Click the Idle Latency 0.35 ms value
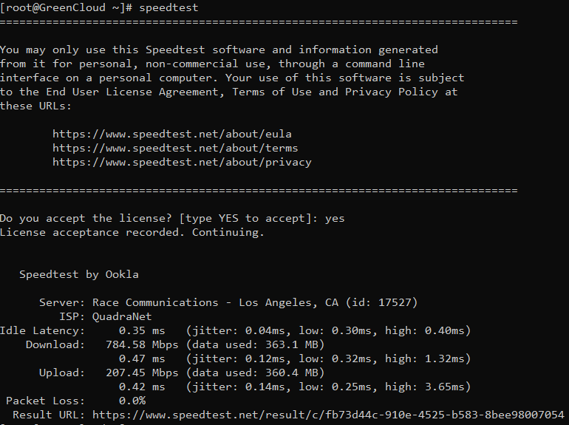Screen dimensions: 569x425 pyautogui.click(x=142, y=330)
